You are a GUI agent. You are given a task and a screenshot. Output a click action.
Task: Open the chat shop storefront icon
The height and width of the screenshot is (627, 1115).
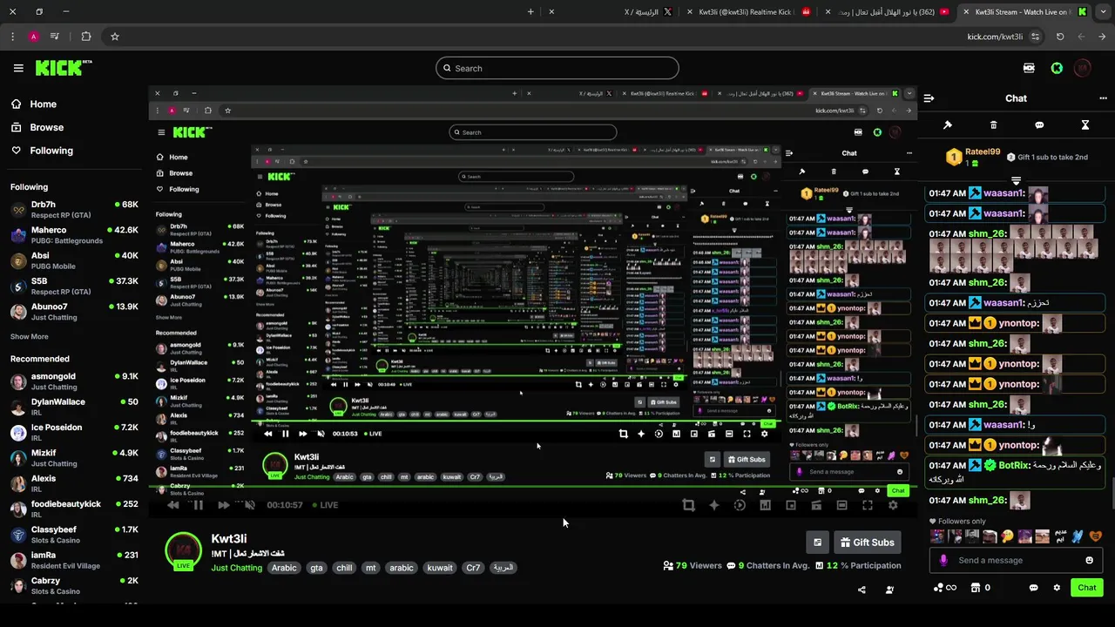976,588
